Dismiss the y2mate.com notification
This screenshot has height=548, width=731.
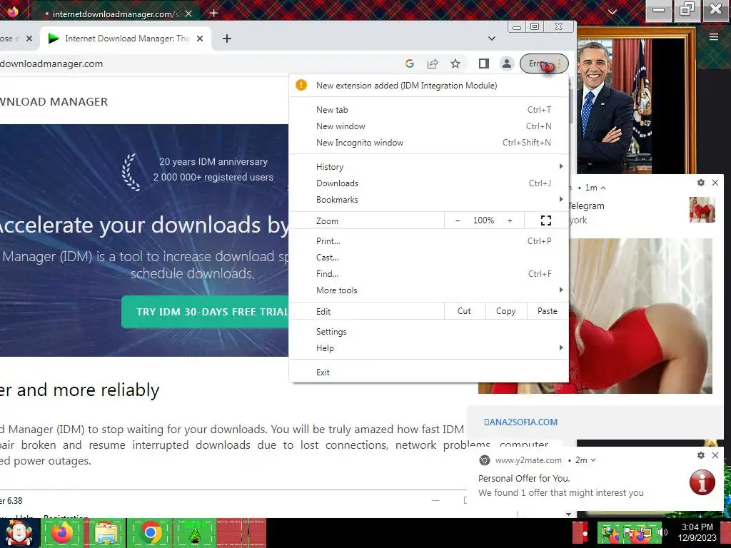[715, 455]
